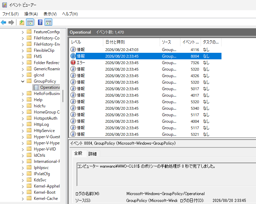Screen dimensions: 256x204
Task: Click the HttpLog folder icon
Action: [x=29, y=124]
